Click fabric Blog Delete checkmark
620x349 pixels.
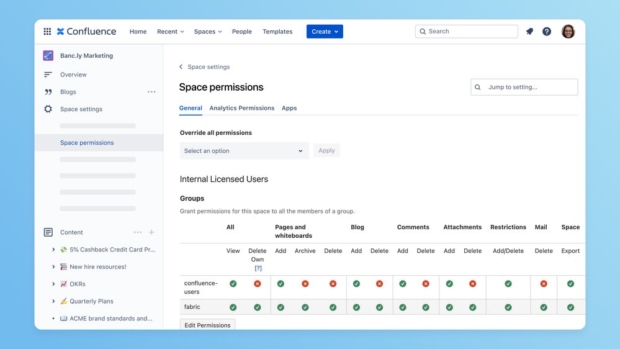click(x=380, y=307)
